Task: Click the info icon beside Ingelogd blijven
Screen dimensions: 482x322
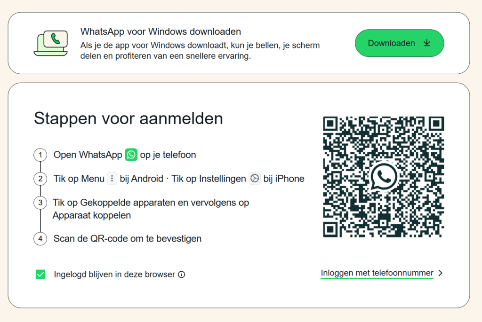Action: coord(182,275)
